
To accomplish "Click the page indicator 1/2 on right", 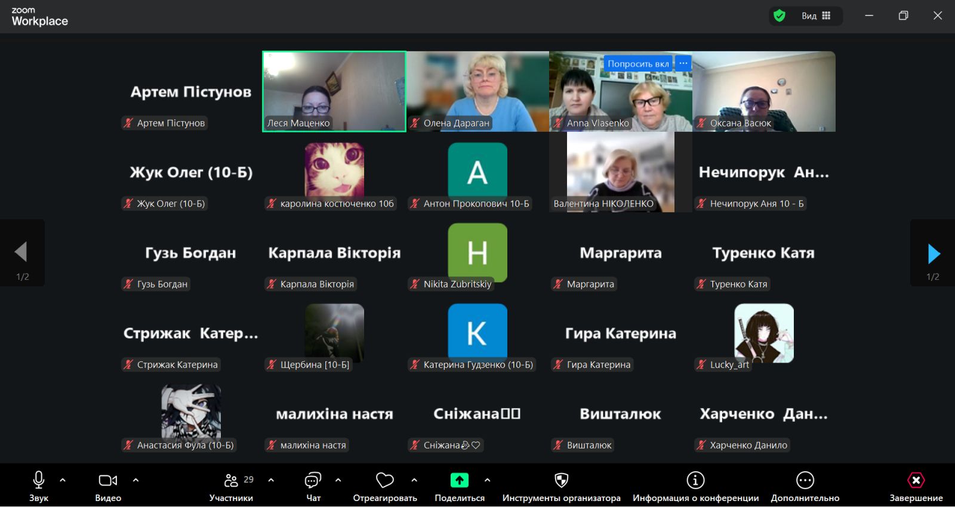I will [933, 277].
